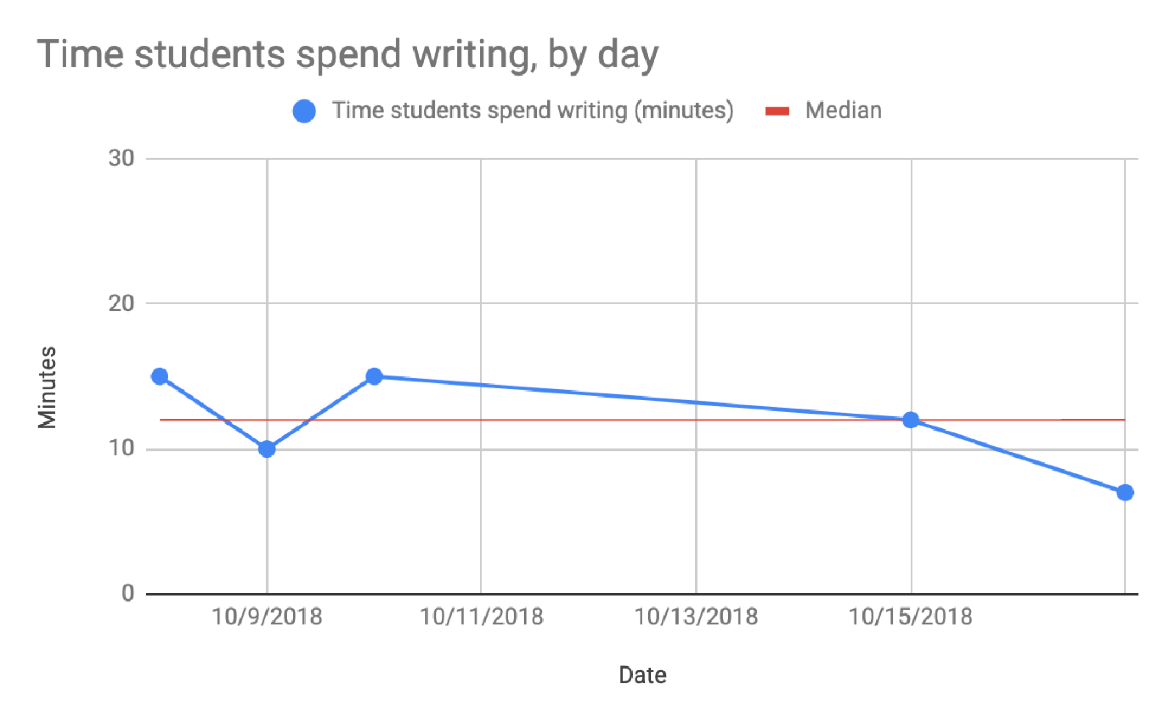Click the 30 y-axis label
The width and height of the screenshot is (1175, 725).
122,159
